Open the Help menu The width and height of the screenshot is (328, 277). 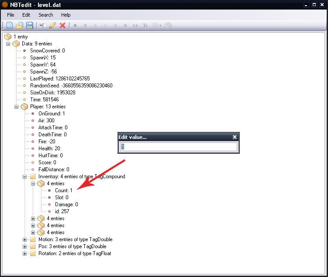click(66, 15)
